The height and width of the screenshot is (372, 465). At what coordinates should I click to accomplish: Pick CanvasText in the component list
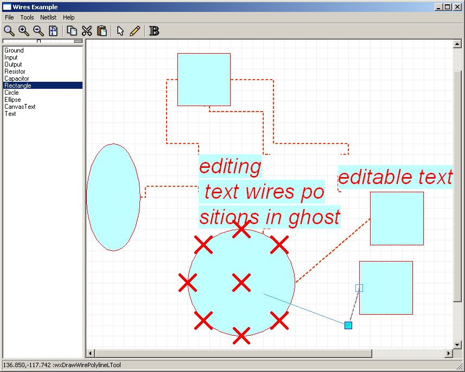pos(20,107)
